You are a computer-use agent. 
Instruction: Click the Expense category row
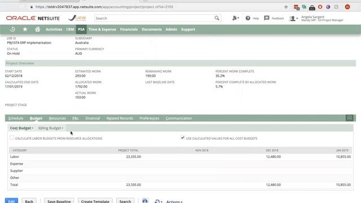pos(180,164)
